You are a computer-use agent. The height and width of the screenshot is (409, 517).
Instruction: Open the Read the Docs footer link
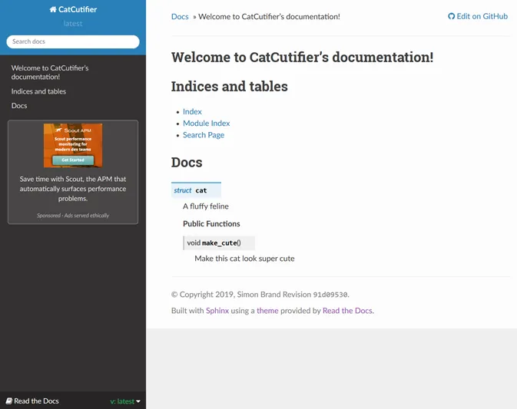(x=347, y=311)
